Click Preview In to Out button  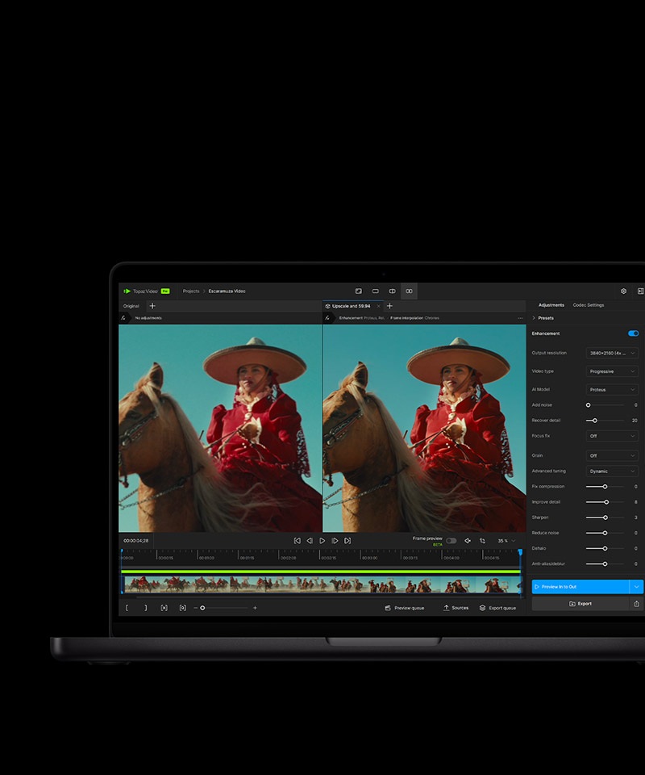[x=580, y=587]
